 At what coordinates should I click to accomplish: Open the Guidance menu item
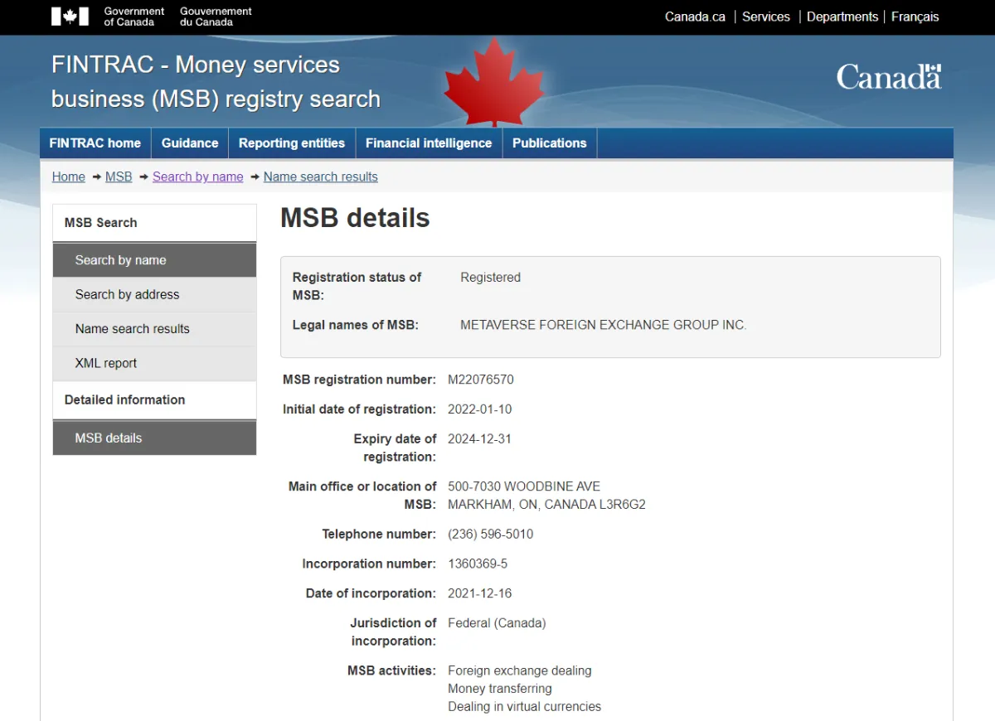(x=190, y=143)
